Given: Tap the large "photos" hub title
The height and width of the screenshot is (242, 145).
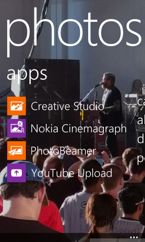Looking at the screenshot, I should click(74, 31).
